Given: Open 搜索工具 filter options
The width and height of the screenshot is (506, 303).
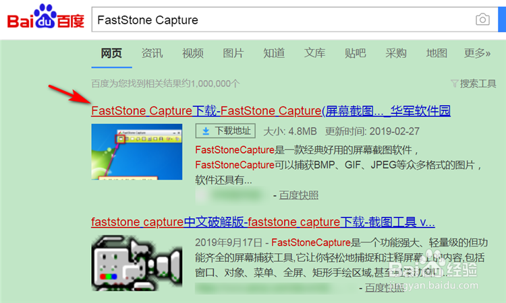Looking at the screenshot, I should [x=474, y=83].
